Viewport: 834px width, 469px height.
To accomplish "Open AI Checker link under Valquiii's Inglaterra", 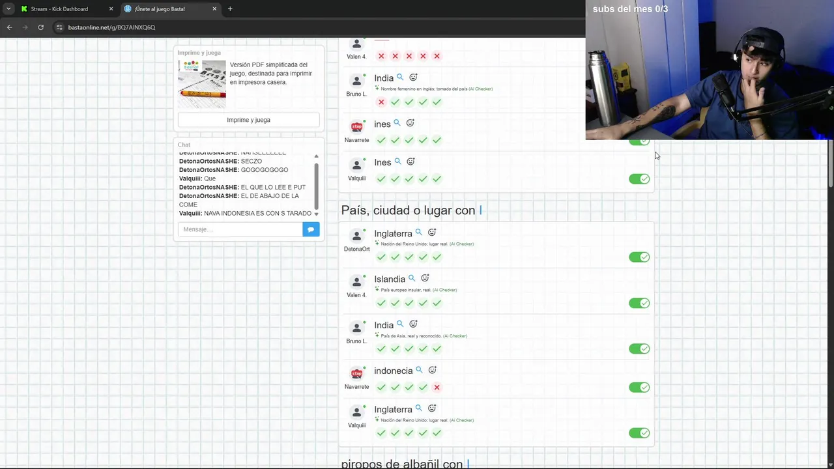I will [x=461, y=420].
